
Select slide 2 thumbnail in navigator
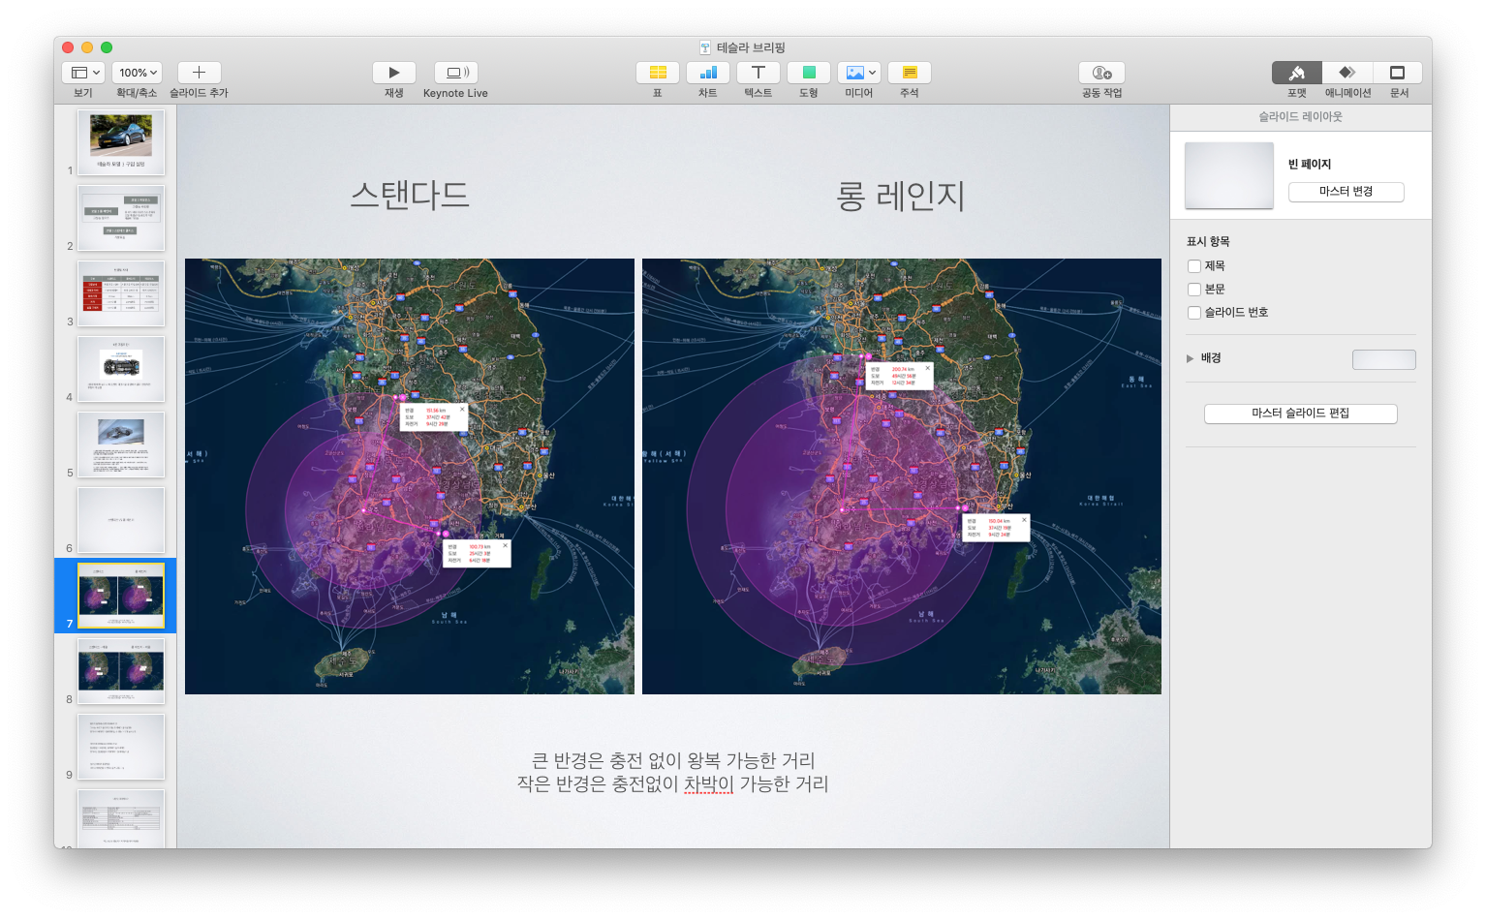point(121,218)
